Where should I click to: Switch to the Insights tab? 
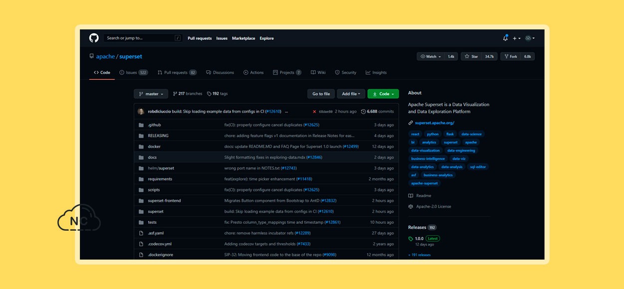pos(376,73)
